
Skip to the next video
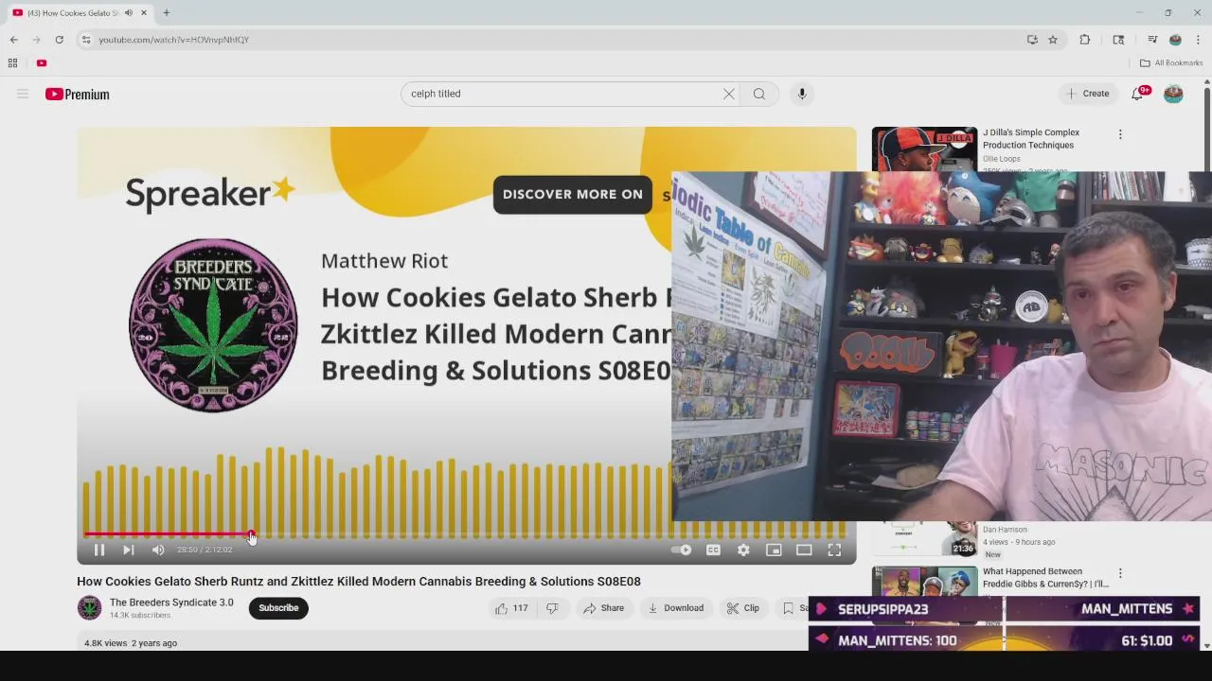(x=129, y=550)
